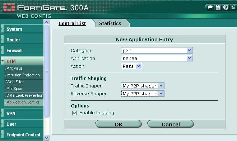Viewport: 237px width, 141px height.
Task: Click the save/backup disk icon
Action: 218,7
